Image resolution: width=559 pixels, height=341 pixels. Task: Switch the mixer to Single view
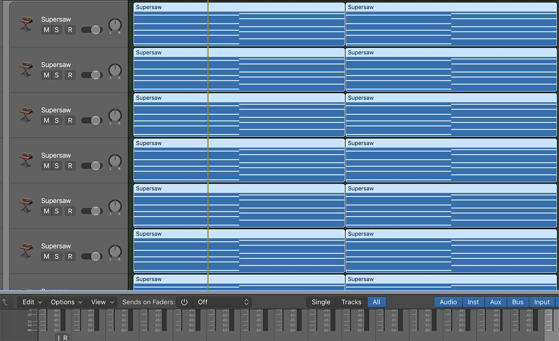click(321, 302)
